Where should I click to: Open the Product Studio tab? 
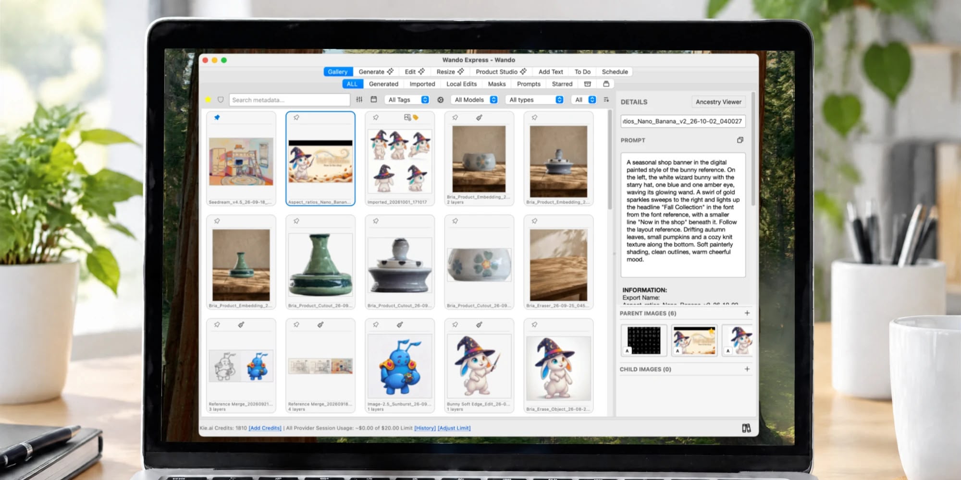501,72
